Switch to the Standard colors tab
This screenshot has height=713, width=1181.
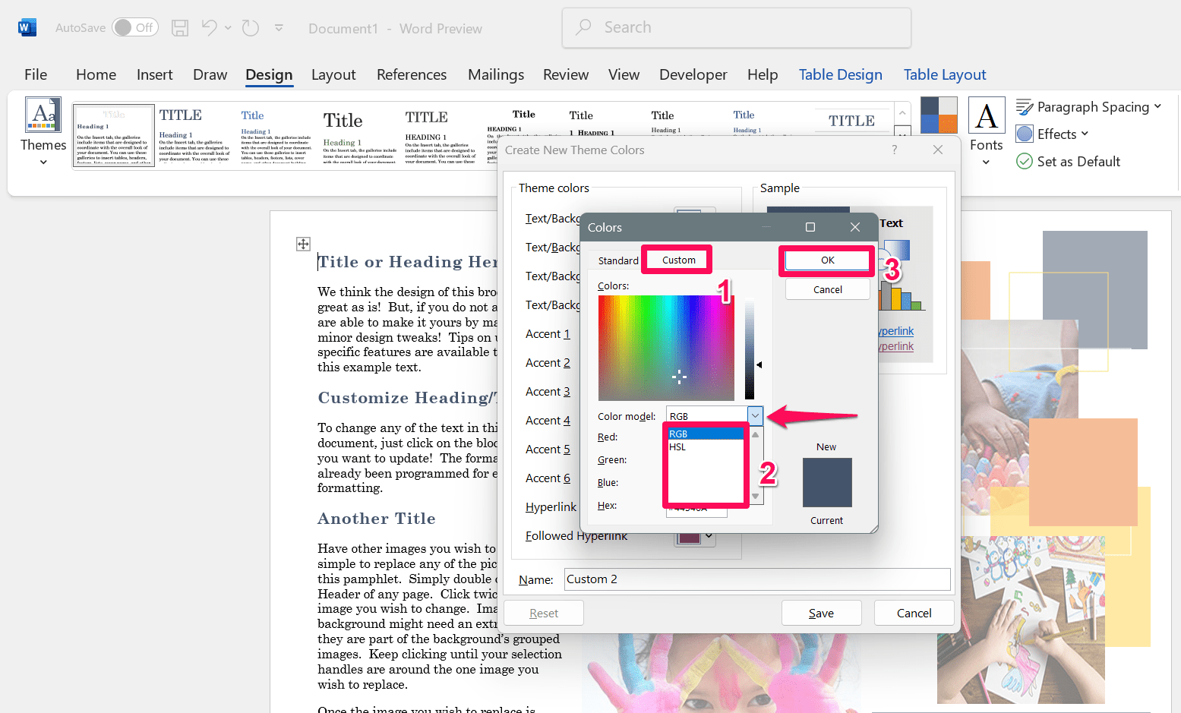coord(618,260)
